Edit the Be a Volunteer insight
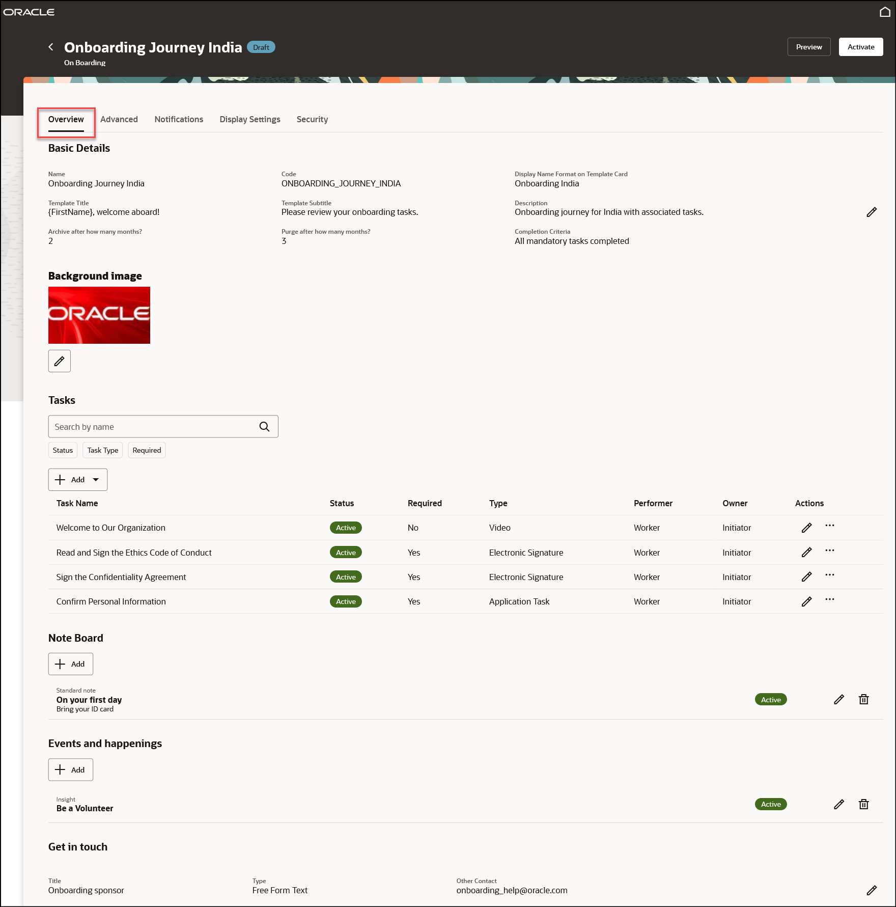 839,804
